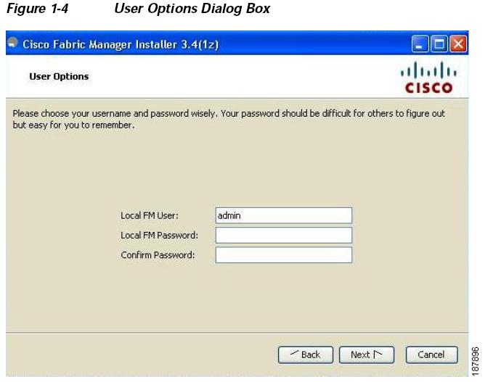Viewport: 485px width, 382px height.
Task: Minimize the Cisco Fabric Manager Installer window
Action: click(x=420, y=43)
